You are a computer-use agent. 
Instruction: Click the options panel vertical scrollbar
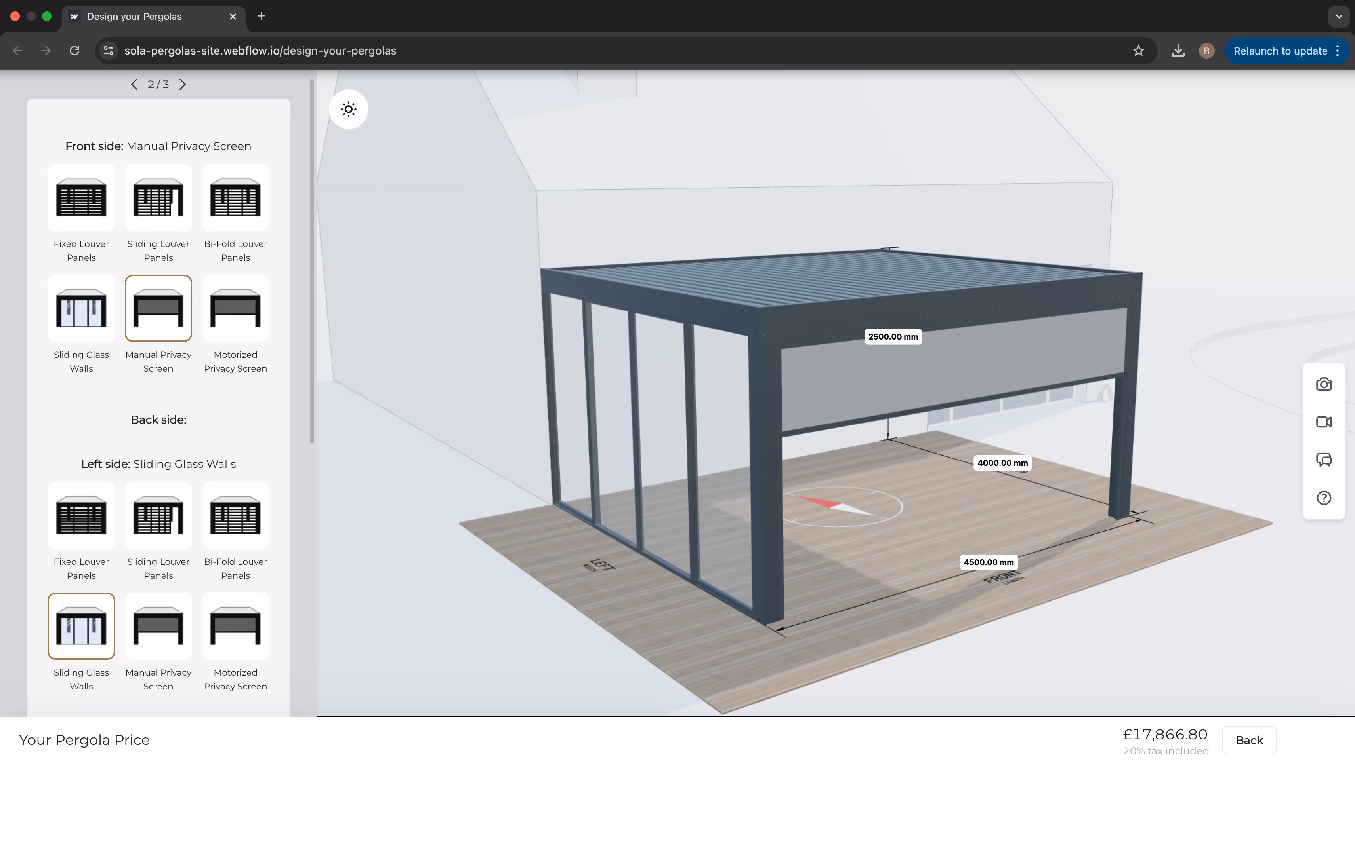(x=312, y=261)
